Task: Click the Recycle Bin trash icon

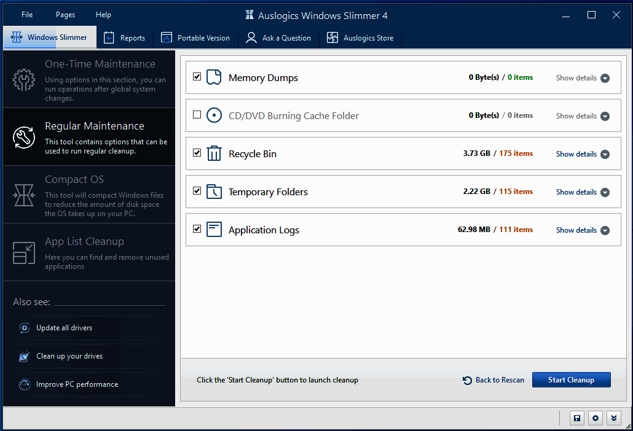Action: pos(214,153)
